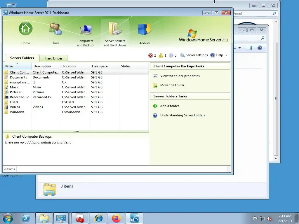This screenshot has width=299, height=224.
Task: Open Windows Explorer from taskbar
Action: 44,218
